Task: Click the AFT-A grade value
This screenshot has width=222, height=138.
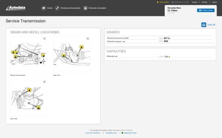Action: click(167, 38)
